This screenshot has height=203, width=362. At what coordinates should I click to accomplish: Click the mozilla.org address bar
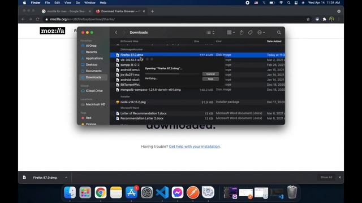[173, 19]
